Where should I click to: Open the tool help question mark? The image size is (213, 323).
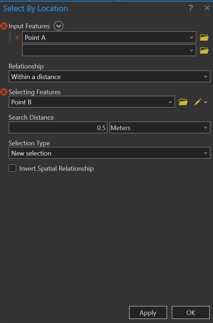[x=191, y=8]
